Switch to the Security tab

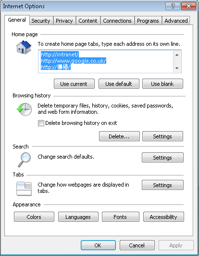coord(41,21)
